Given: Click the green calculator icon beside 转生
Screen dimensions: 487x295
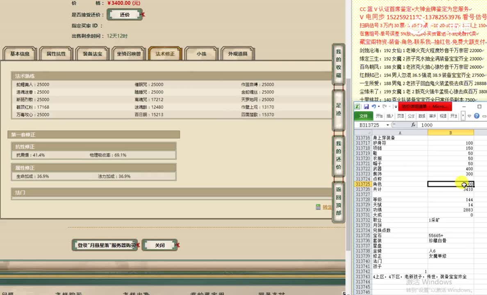Looking at the screenshot, I should click(x=318, y=207).
